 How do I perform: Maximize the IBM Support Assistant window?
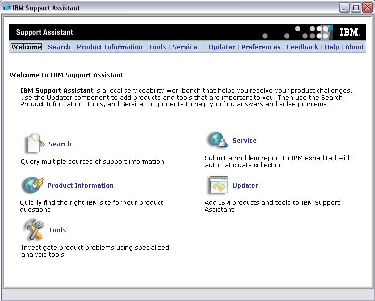[356, 8]
